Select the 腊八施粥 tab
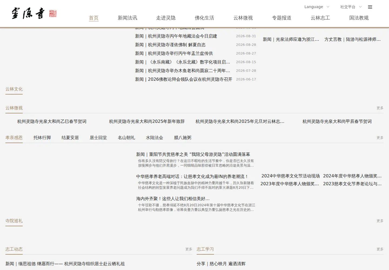 point(183,138)
